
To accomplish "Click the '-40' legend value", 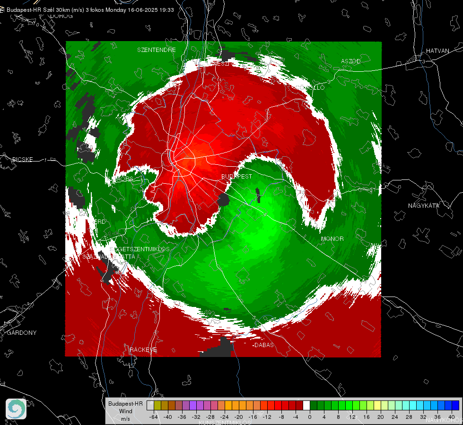I will coord(168,417).
